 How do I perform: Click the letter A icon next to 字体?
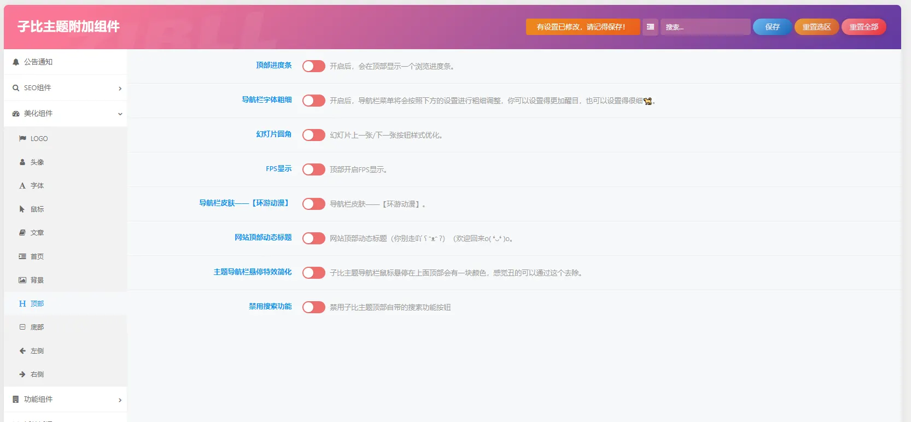click(22, 186)
